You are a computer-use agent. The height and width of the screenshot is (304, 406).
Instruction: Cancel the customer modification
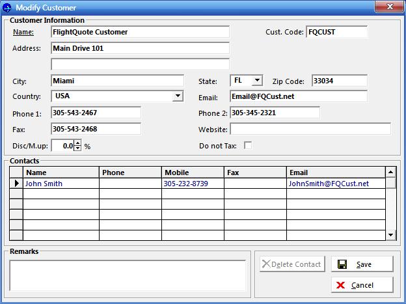pos(362,284)
